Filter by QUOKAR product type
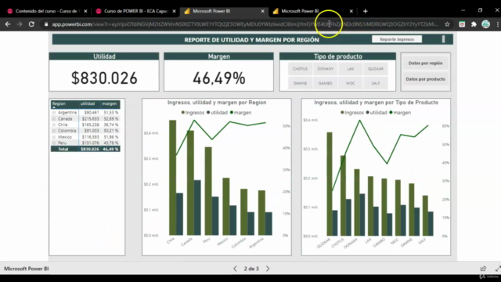 point(376,69)
